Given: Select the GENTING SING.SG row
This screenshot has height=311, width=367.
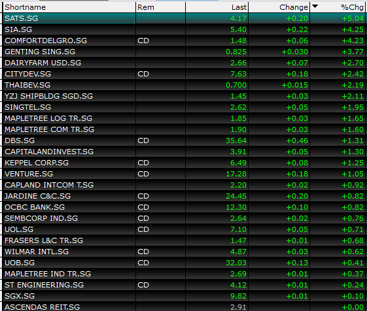Looking at the screenshot, I should click(184, 52).
